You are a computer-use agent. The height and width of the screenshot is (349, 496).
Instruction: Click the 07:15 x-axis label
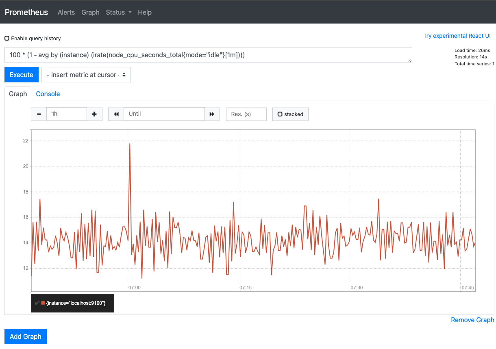pos(246,287)
